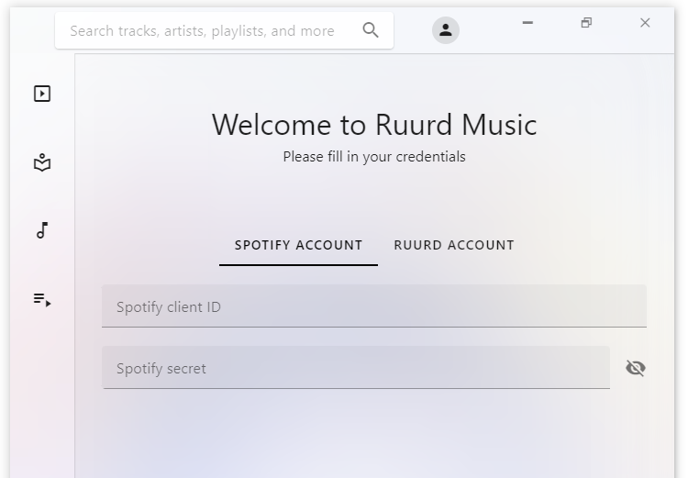Image resolution: width=688 pixels, height=478 pixels.
Task: Close the Ruurd Music window
Action: coord(645,22)
